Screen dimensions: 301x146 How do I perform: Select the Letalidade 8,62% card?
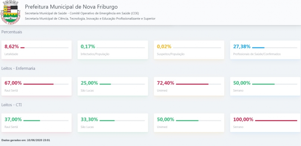click(x=36, y=50)
